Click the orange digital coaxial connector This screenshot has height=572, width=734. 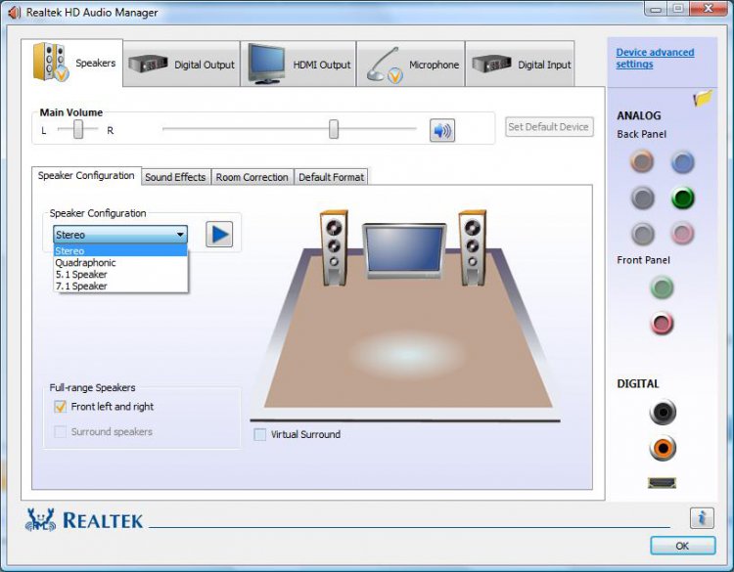coord(663,448)
